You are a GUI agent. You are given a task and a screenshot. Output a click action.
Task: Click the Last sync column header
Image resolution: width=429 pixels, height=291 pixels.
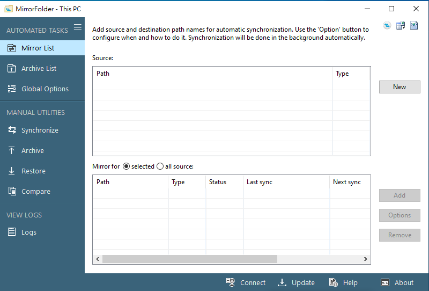260,182
